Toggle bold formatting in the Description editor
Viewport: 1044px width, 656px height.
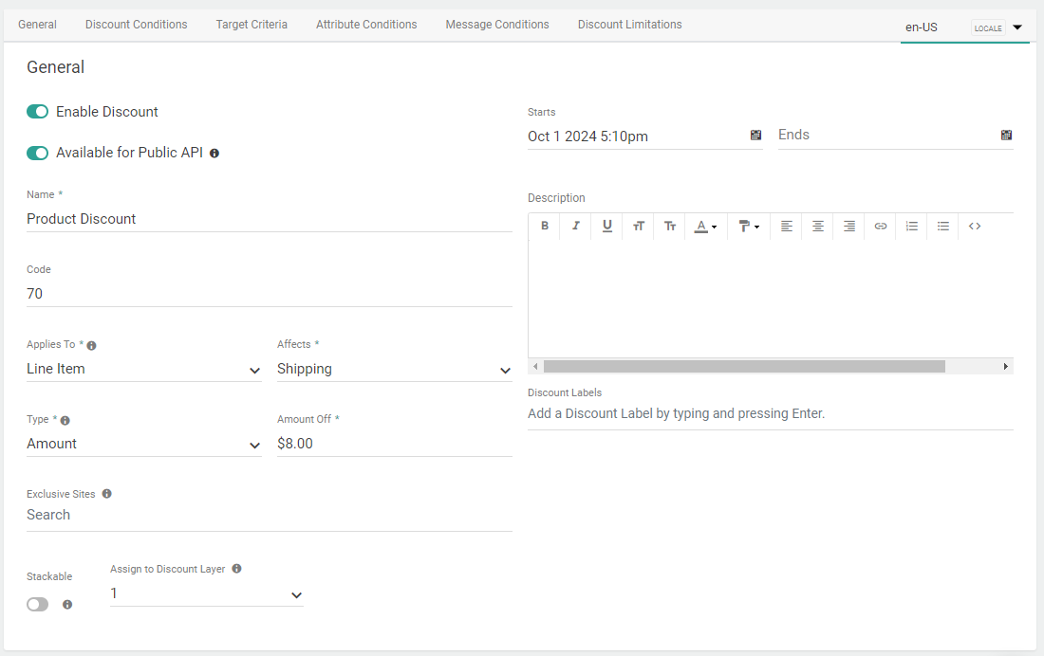coord(545,226)
